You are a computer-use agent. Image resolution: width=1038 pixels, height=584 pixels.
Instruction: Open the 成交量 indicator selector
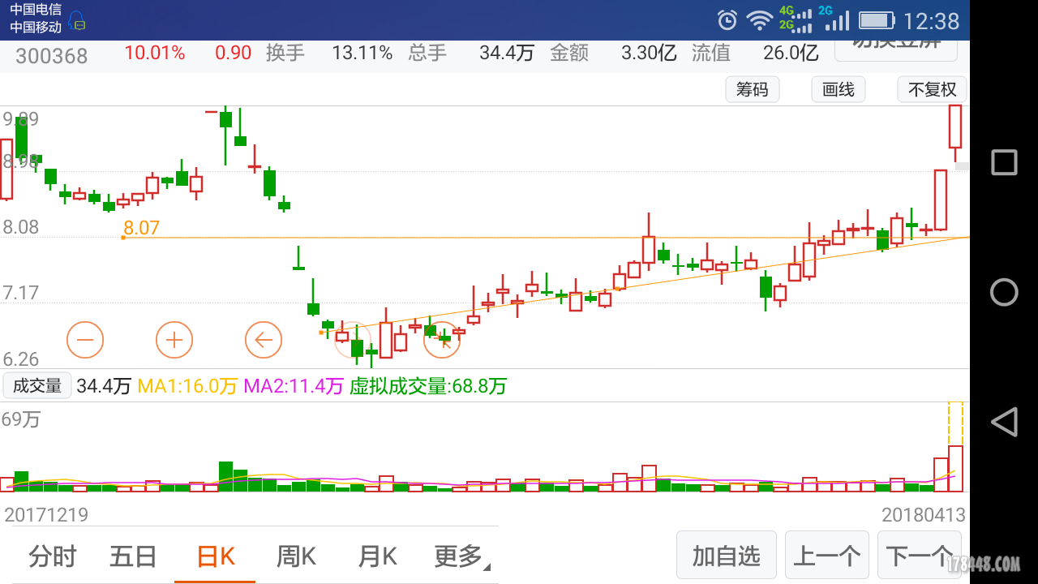pos(37,386)
